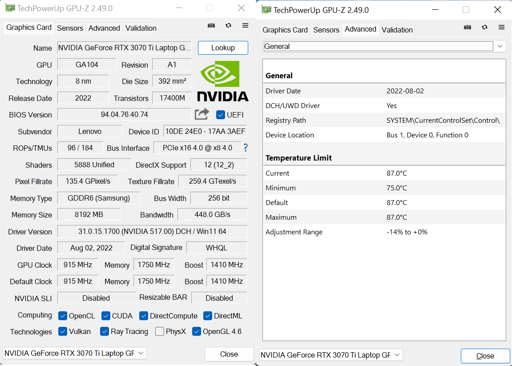Select the Device Location row

(x=384, y=135)
